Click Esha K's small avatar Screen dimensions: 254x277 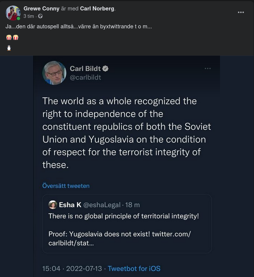tap(53, 205)
